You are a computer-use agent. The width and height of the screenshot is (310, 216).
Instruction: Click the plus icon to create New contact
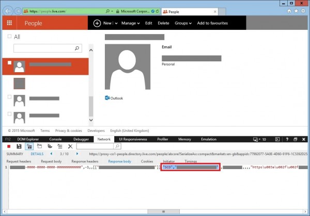(x=97, y=23)
